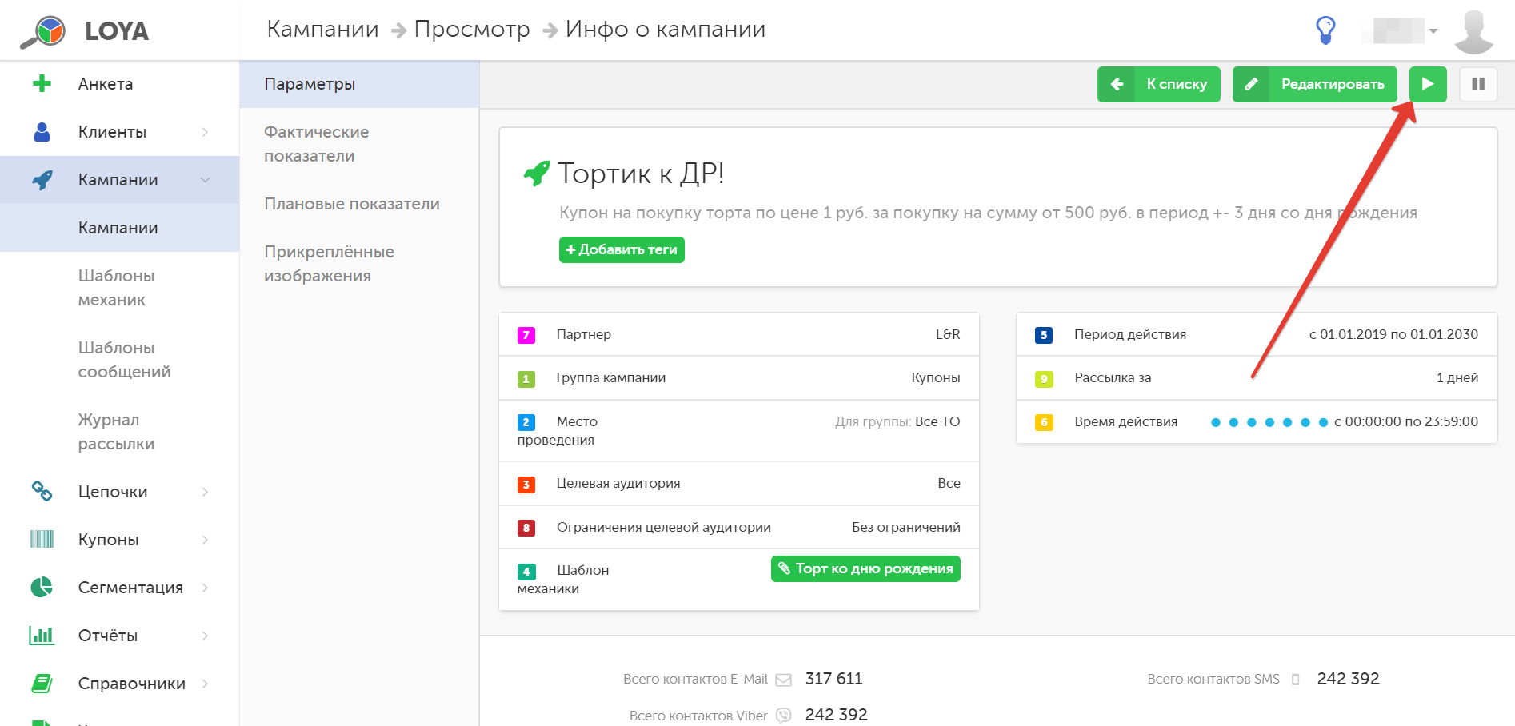
Task: Click the partner value L&R
Action: (948, 334)
